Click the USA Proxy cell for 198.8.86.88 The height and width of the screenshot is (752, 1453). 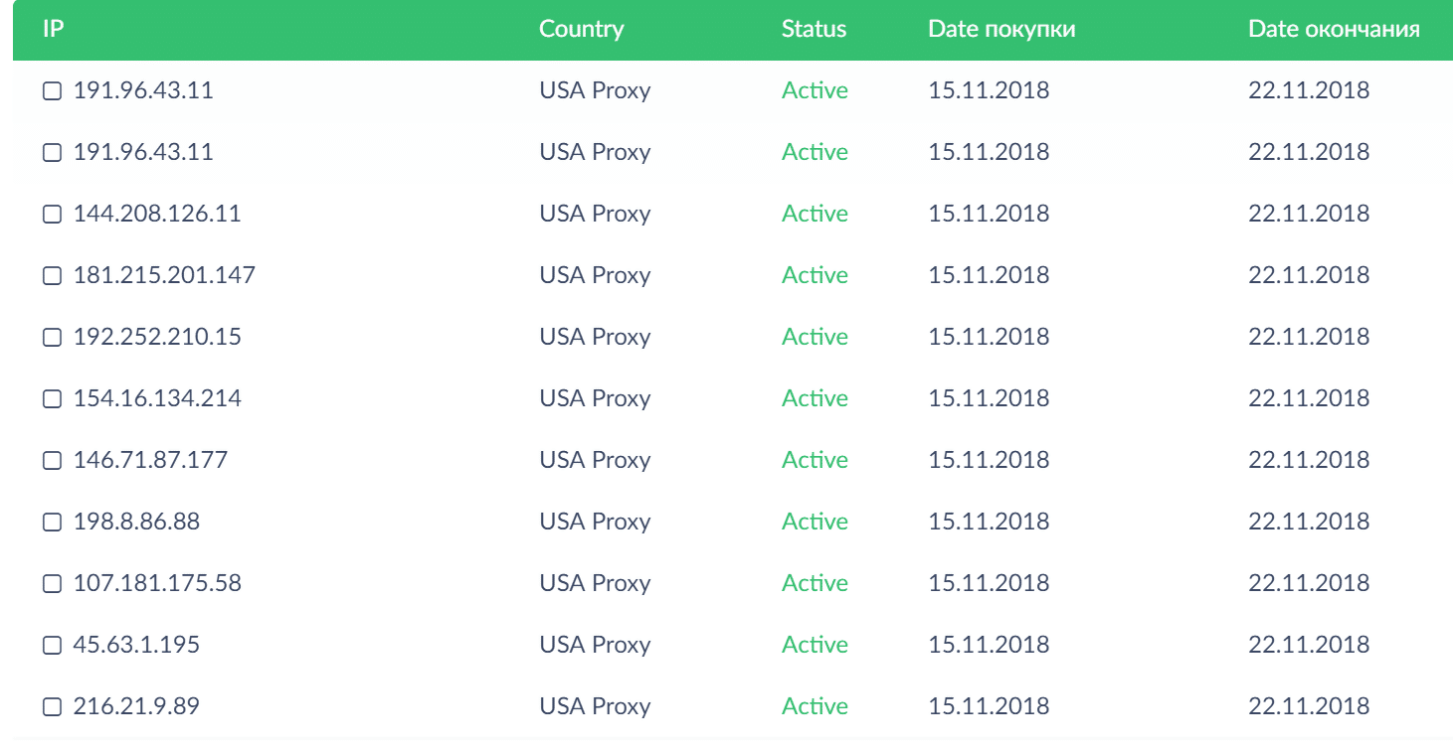coord(595,522)
